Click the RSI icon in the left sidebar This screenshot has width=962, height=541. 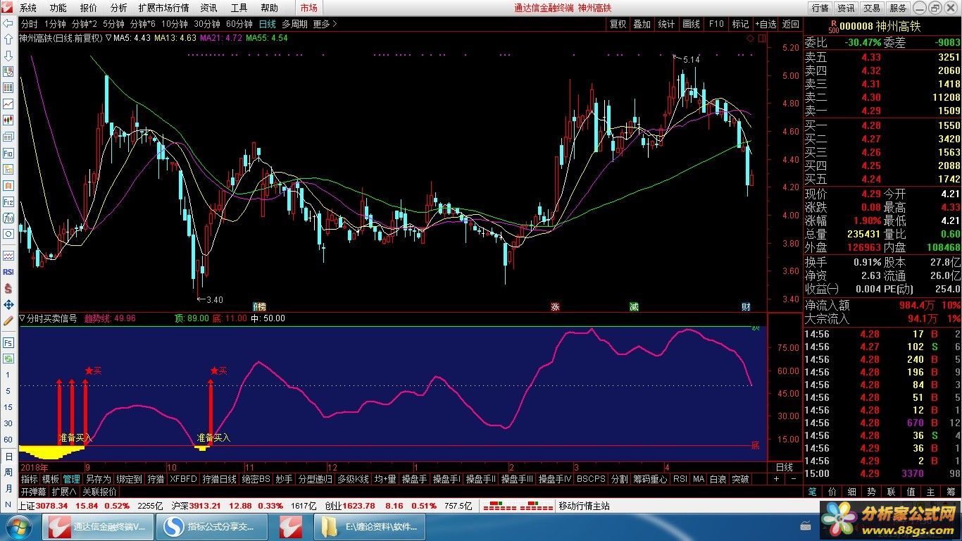coord(8,271)
